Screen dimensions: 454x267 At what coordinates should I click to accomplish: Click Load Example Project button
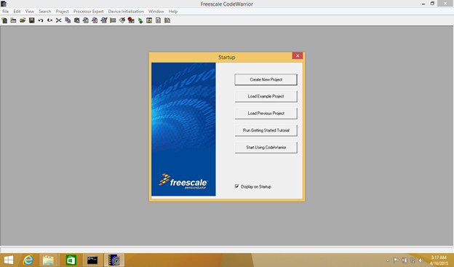click(x=266, y=97)
